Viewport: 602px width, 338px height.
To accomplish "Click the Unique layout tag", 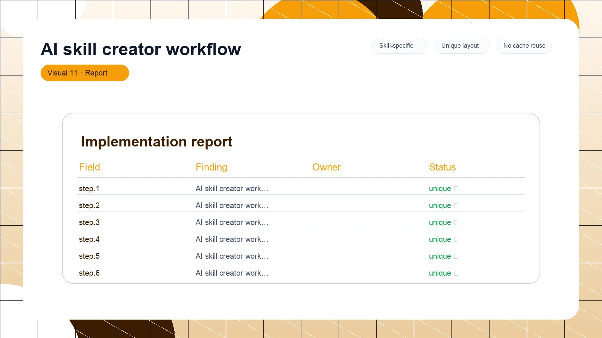I will pyautogui.click(x=462, y=46).
